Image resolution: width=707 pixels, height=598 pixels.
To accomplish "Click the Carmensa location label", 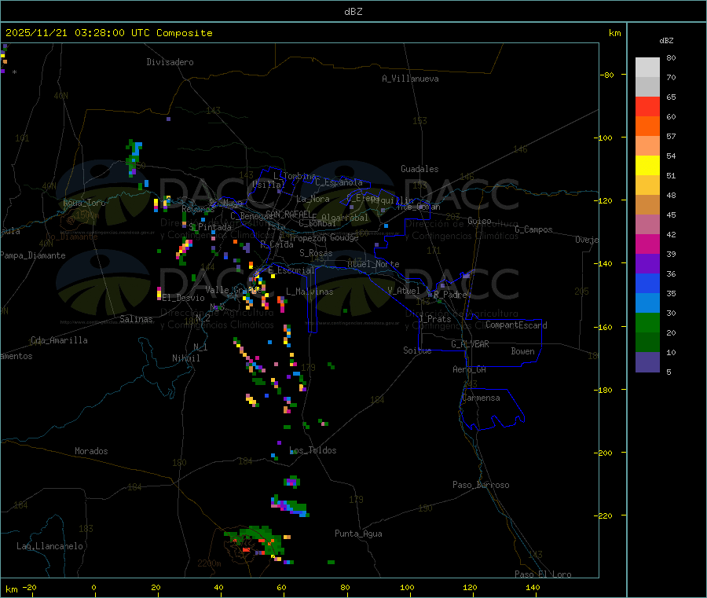I will click(x=481, y=398).
